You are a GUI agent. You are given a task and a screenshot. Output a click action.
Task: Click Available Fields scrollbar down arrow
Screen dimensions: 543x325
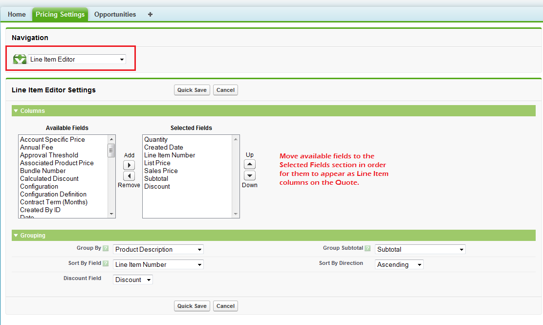click(111, 214)
